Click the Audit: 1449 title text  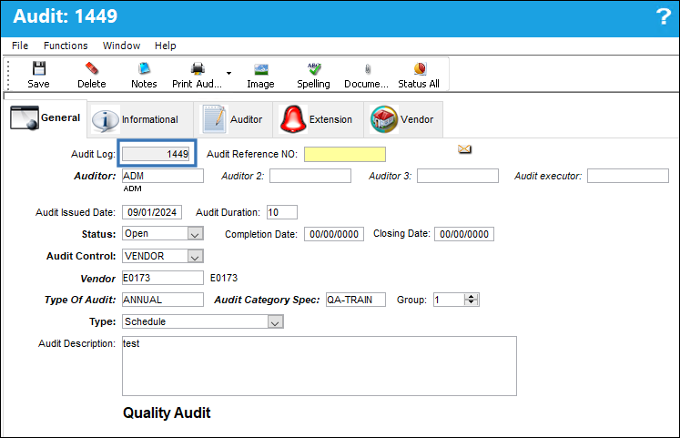pyautogui.click(x=65, y=16)
